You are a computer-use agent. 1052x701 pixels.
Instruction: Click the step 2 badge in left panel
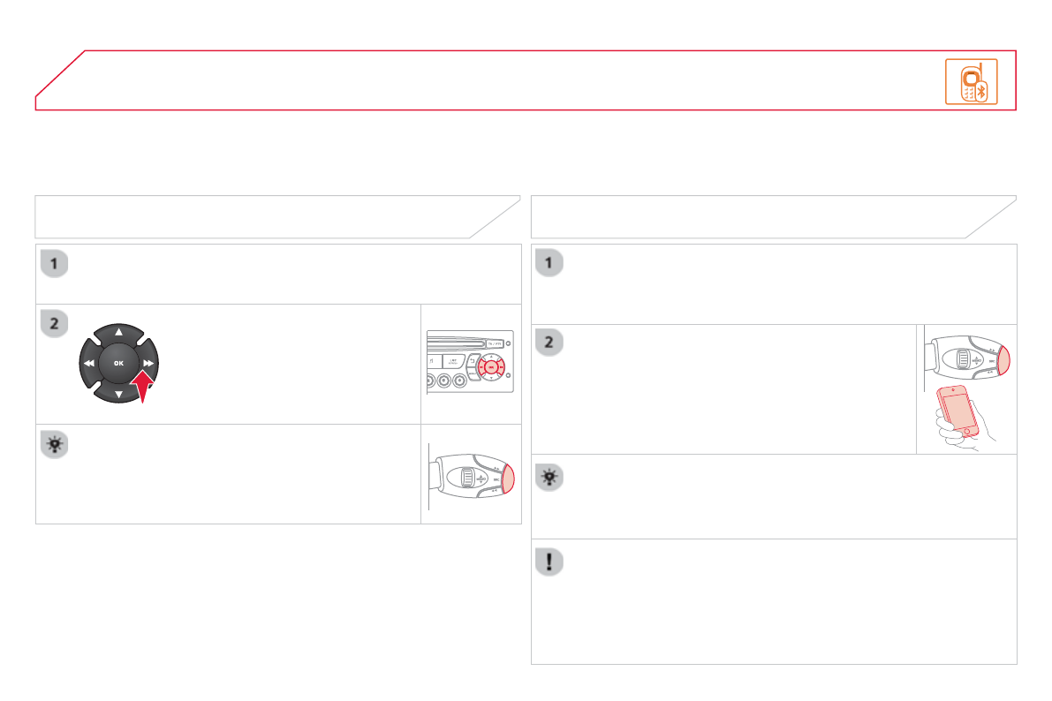(x=55, y=324)
